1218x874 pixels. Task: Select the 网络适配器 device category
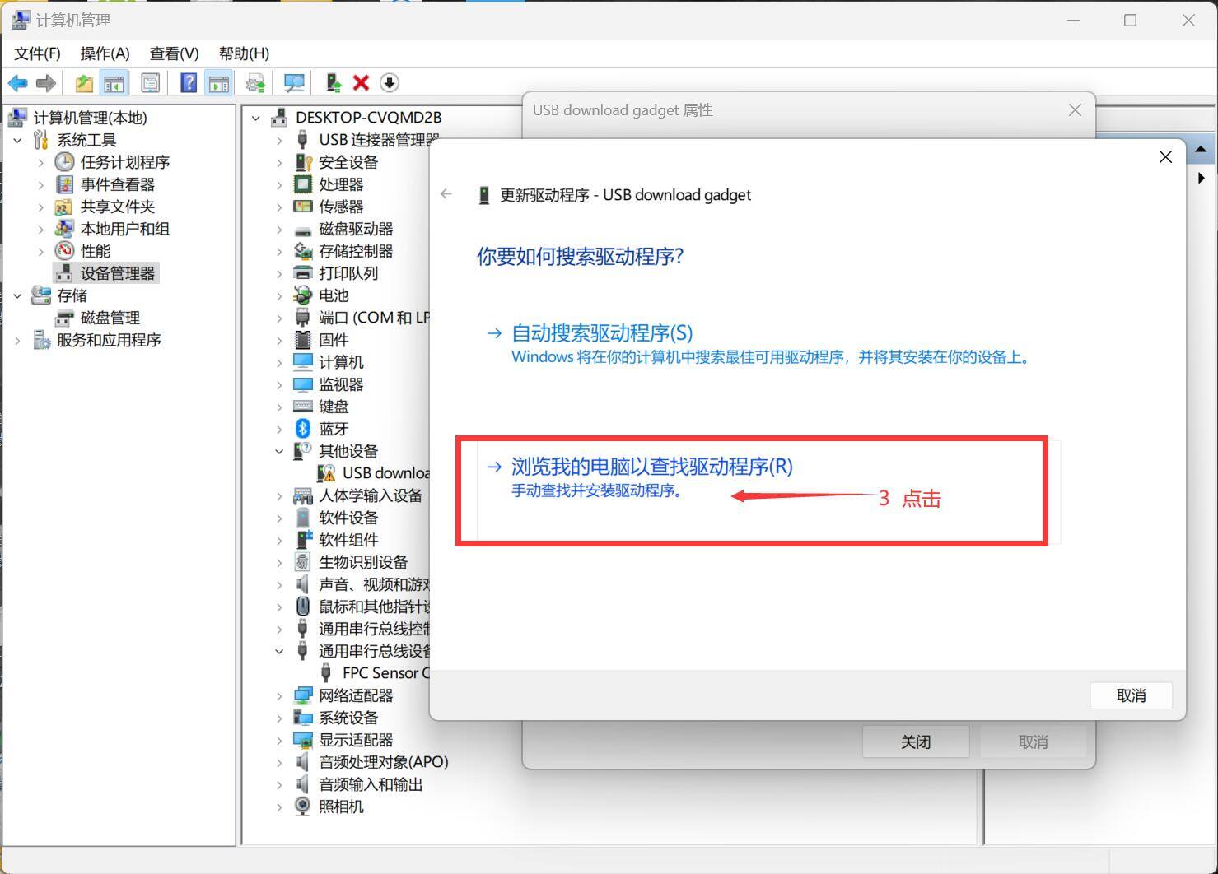tap(356, 695)
